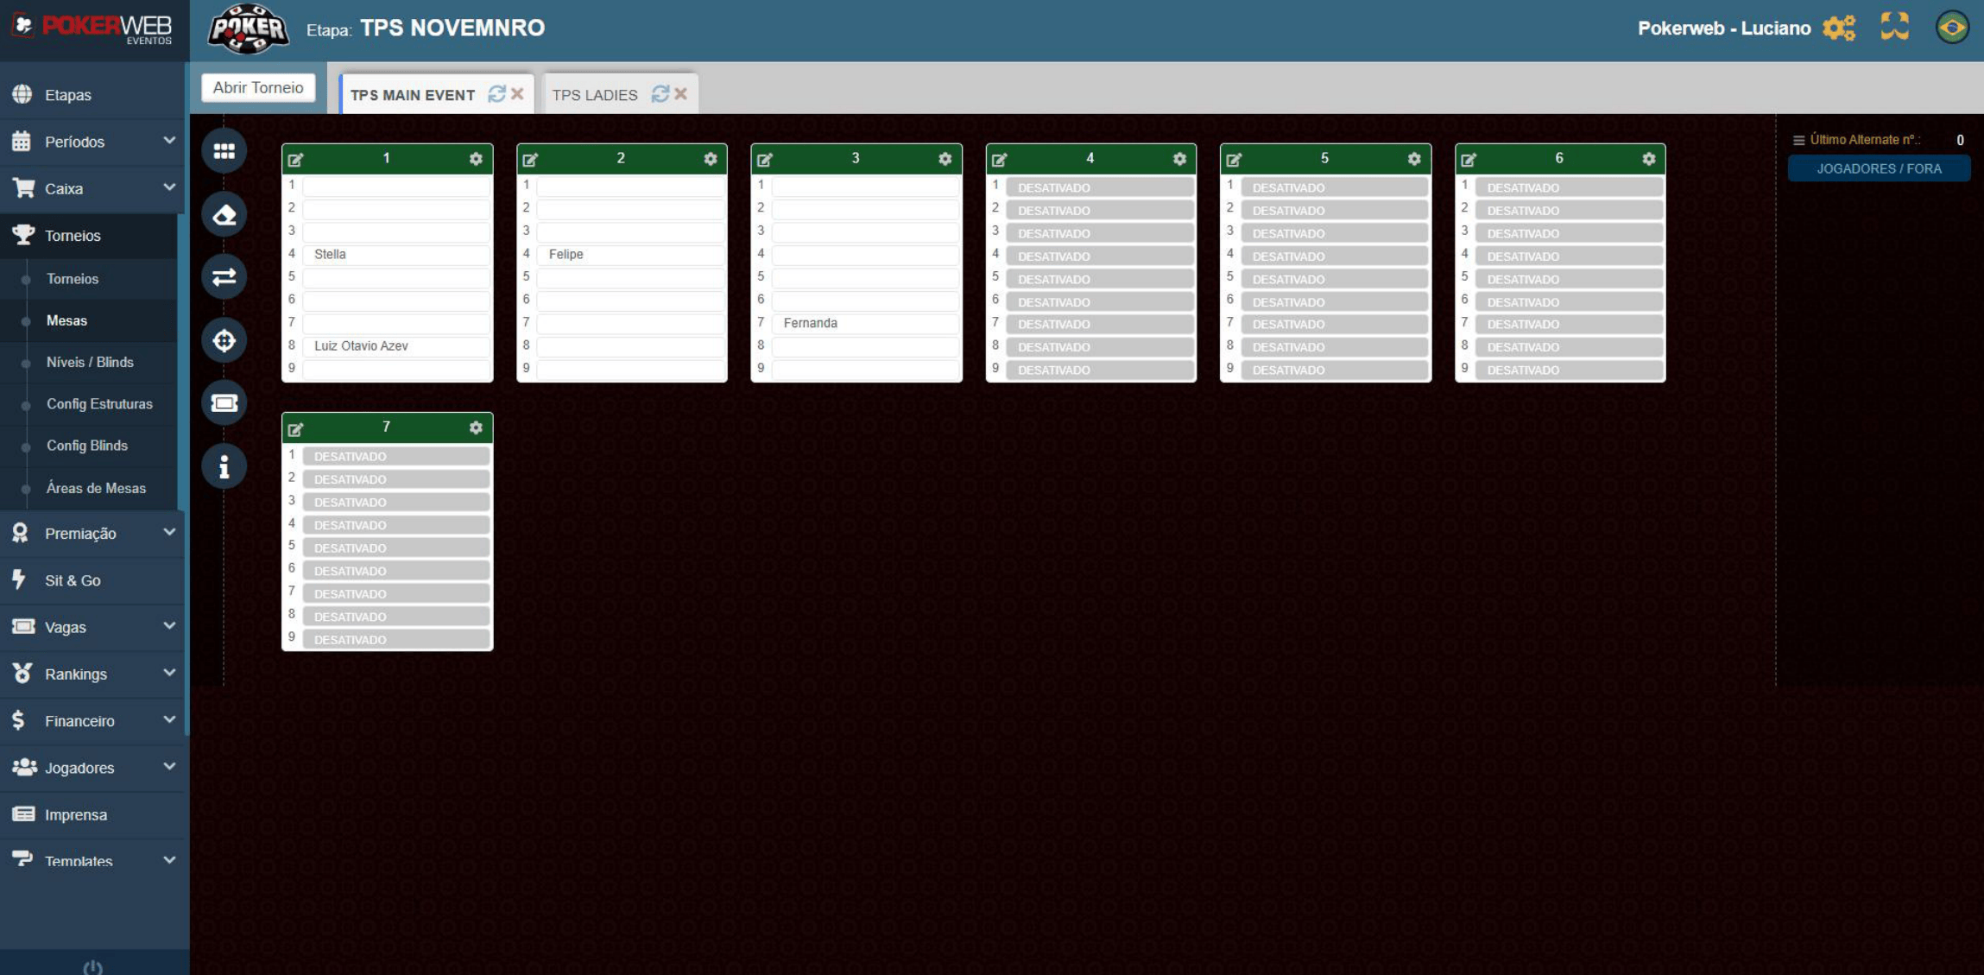Open settings gear on table 3
This screenshot has width=1984, height=975.
[x=945, y=159]
